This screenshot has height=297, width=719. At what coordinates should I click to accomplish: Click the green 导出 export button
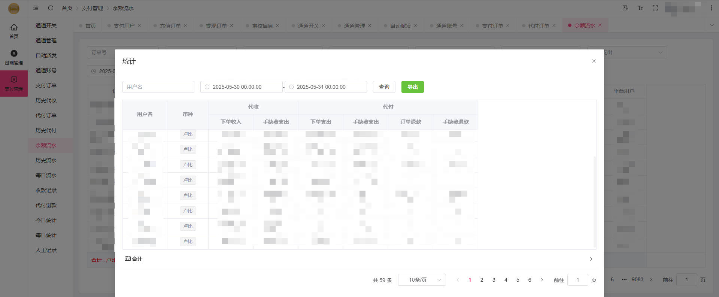[x=412, y=87]
